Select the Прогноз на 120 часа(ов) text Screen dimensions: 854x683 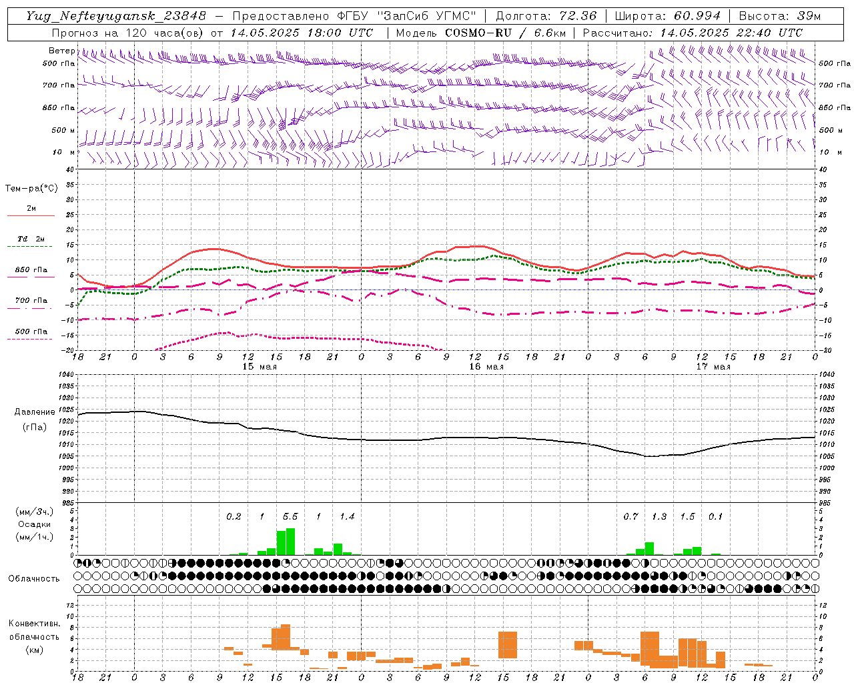(x=129, y=33)
